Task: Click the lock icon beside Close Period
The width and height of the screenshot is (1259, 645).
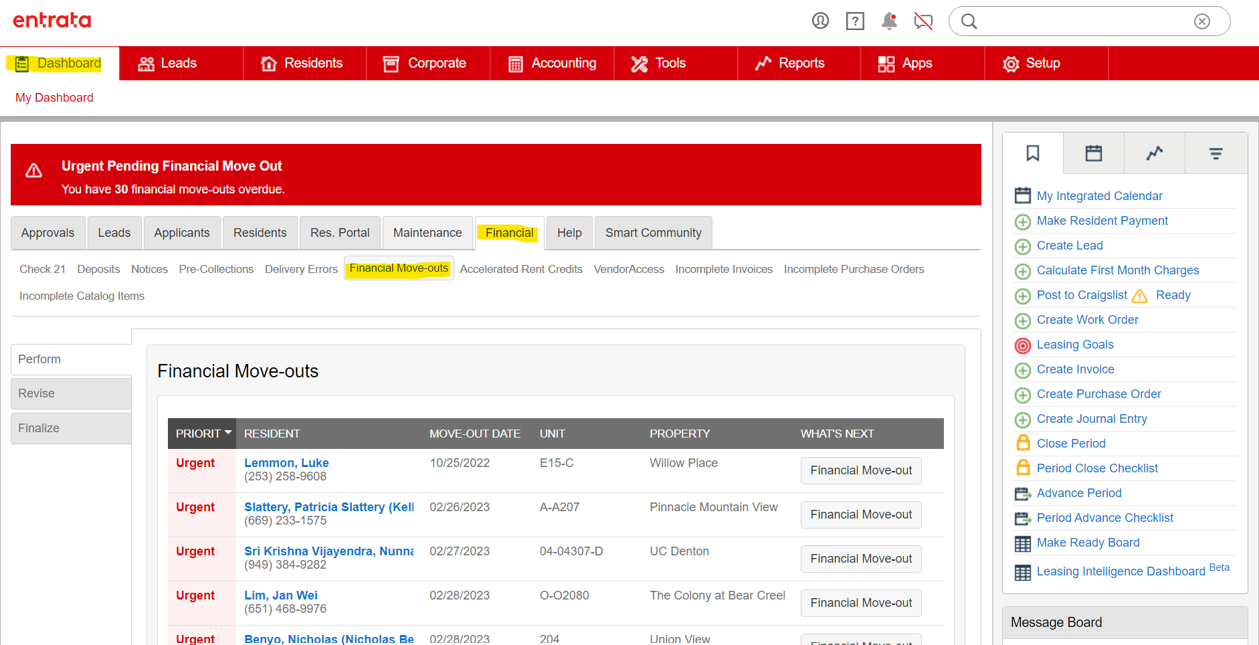Action: coord(1023,443)
